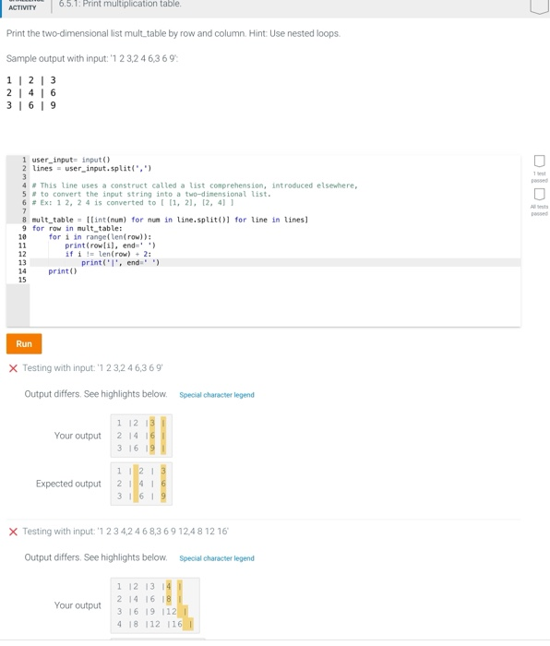Click code line 'lines = user_input.split(',')'
This screenshot has height=646, width=550.
[x=91, y=168]
